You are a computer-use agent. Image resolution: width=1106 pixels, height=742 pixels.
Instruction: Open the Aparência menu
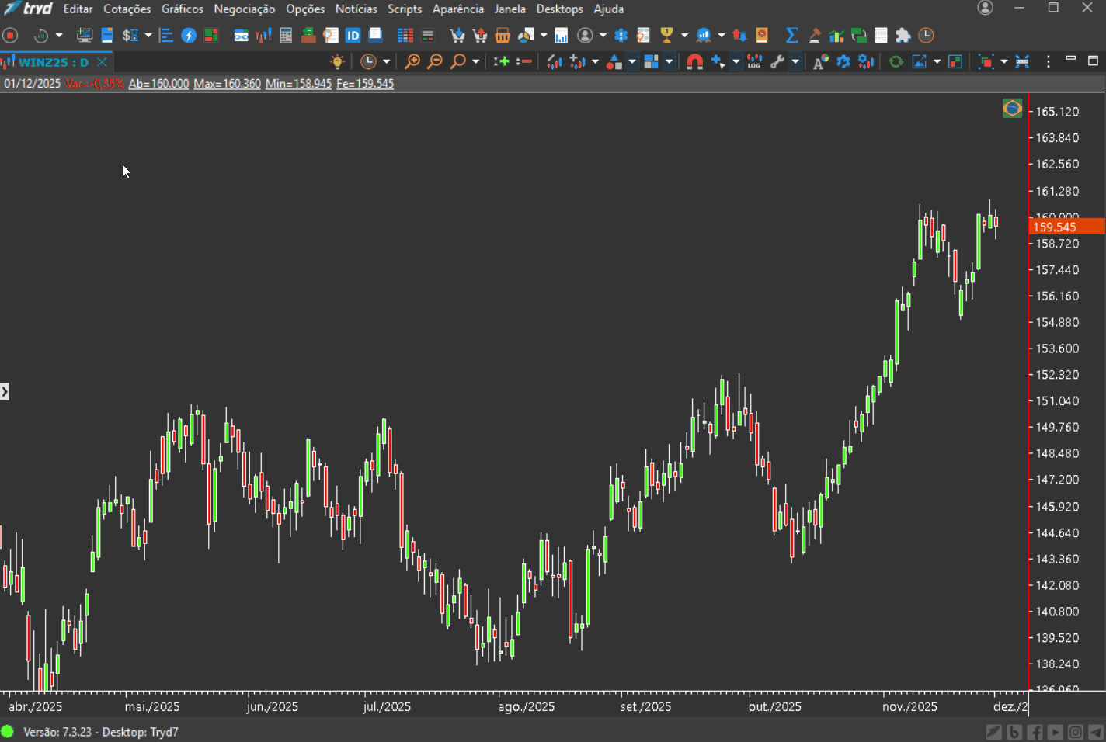[458, 9]
